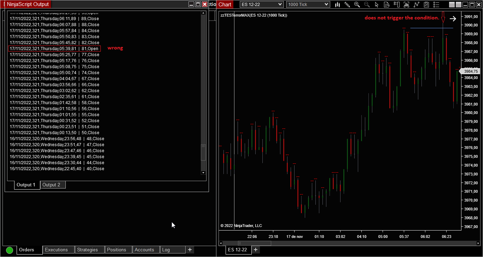The image size is (483, 257).
Task: Select the output line ending '40,Close'
Action: (57, 169)
